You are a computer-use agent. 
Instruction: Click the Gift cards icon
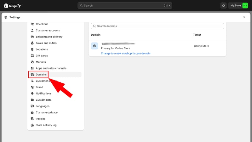[32, 56]
